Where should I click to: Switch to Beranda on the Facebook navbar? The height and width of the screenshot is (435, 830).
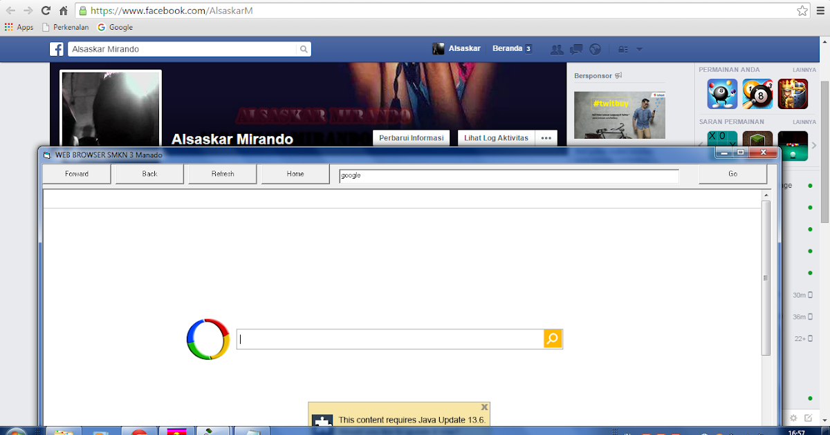[x=507, y=49]
